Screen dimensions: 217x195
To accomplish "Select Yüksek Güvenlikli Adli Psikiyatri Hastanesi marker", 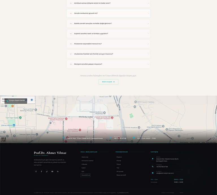I will (112, 118).
